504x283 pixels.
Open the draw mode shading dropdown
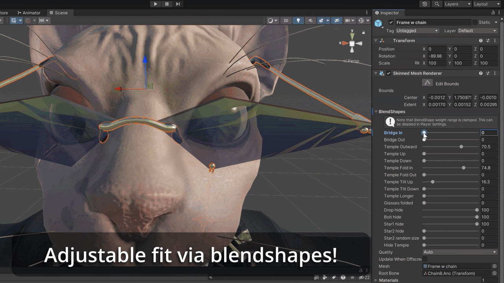(x=272, y=20)
